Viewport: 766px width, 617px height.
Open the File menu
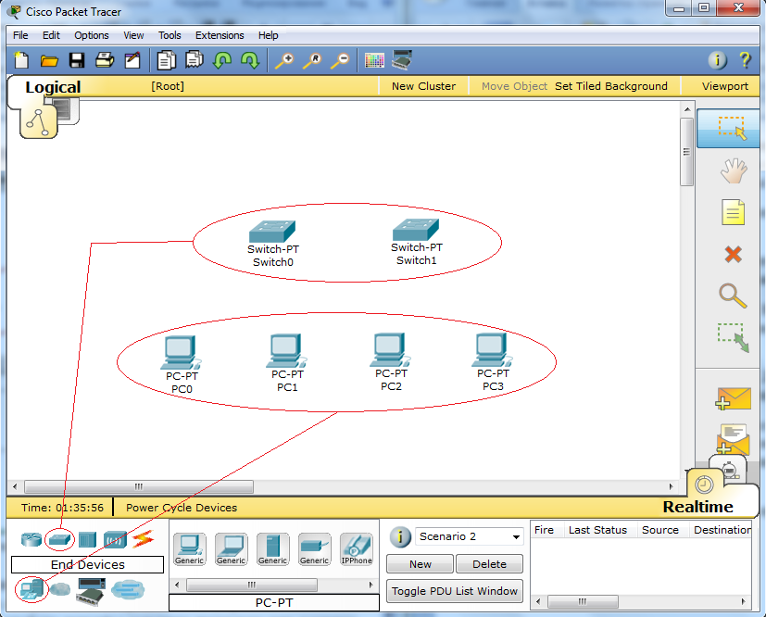click(20, 35)
